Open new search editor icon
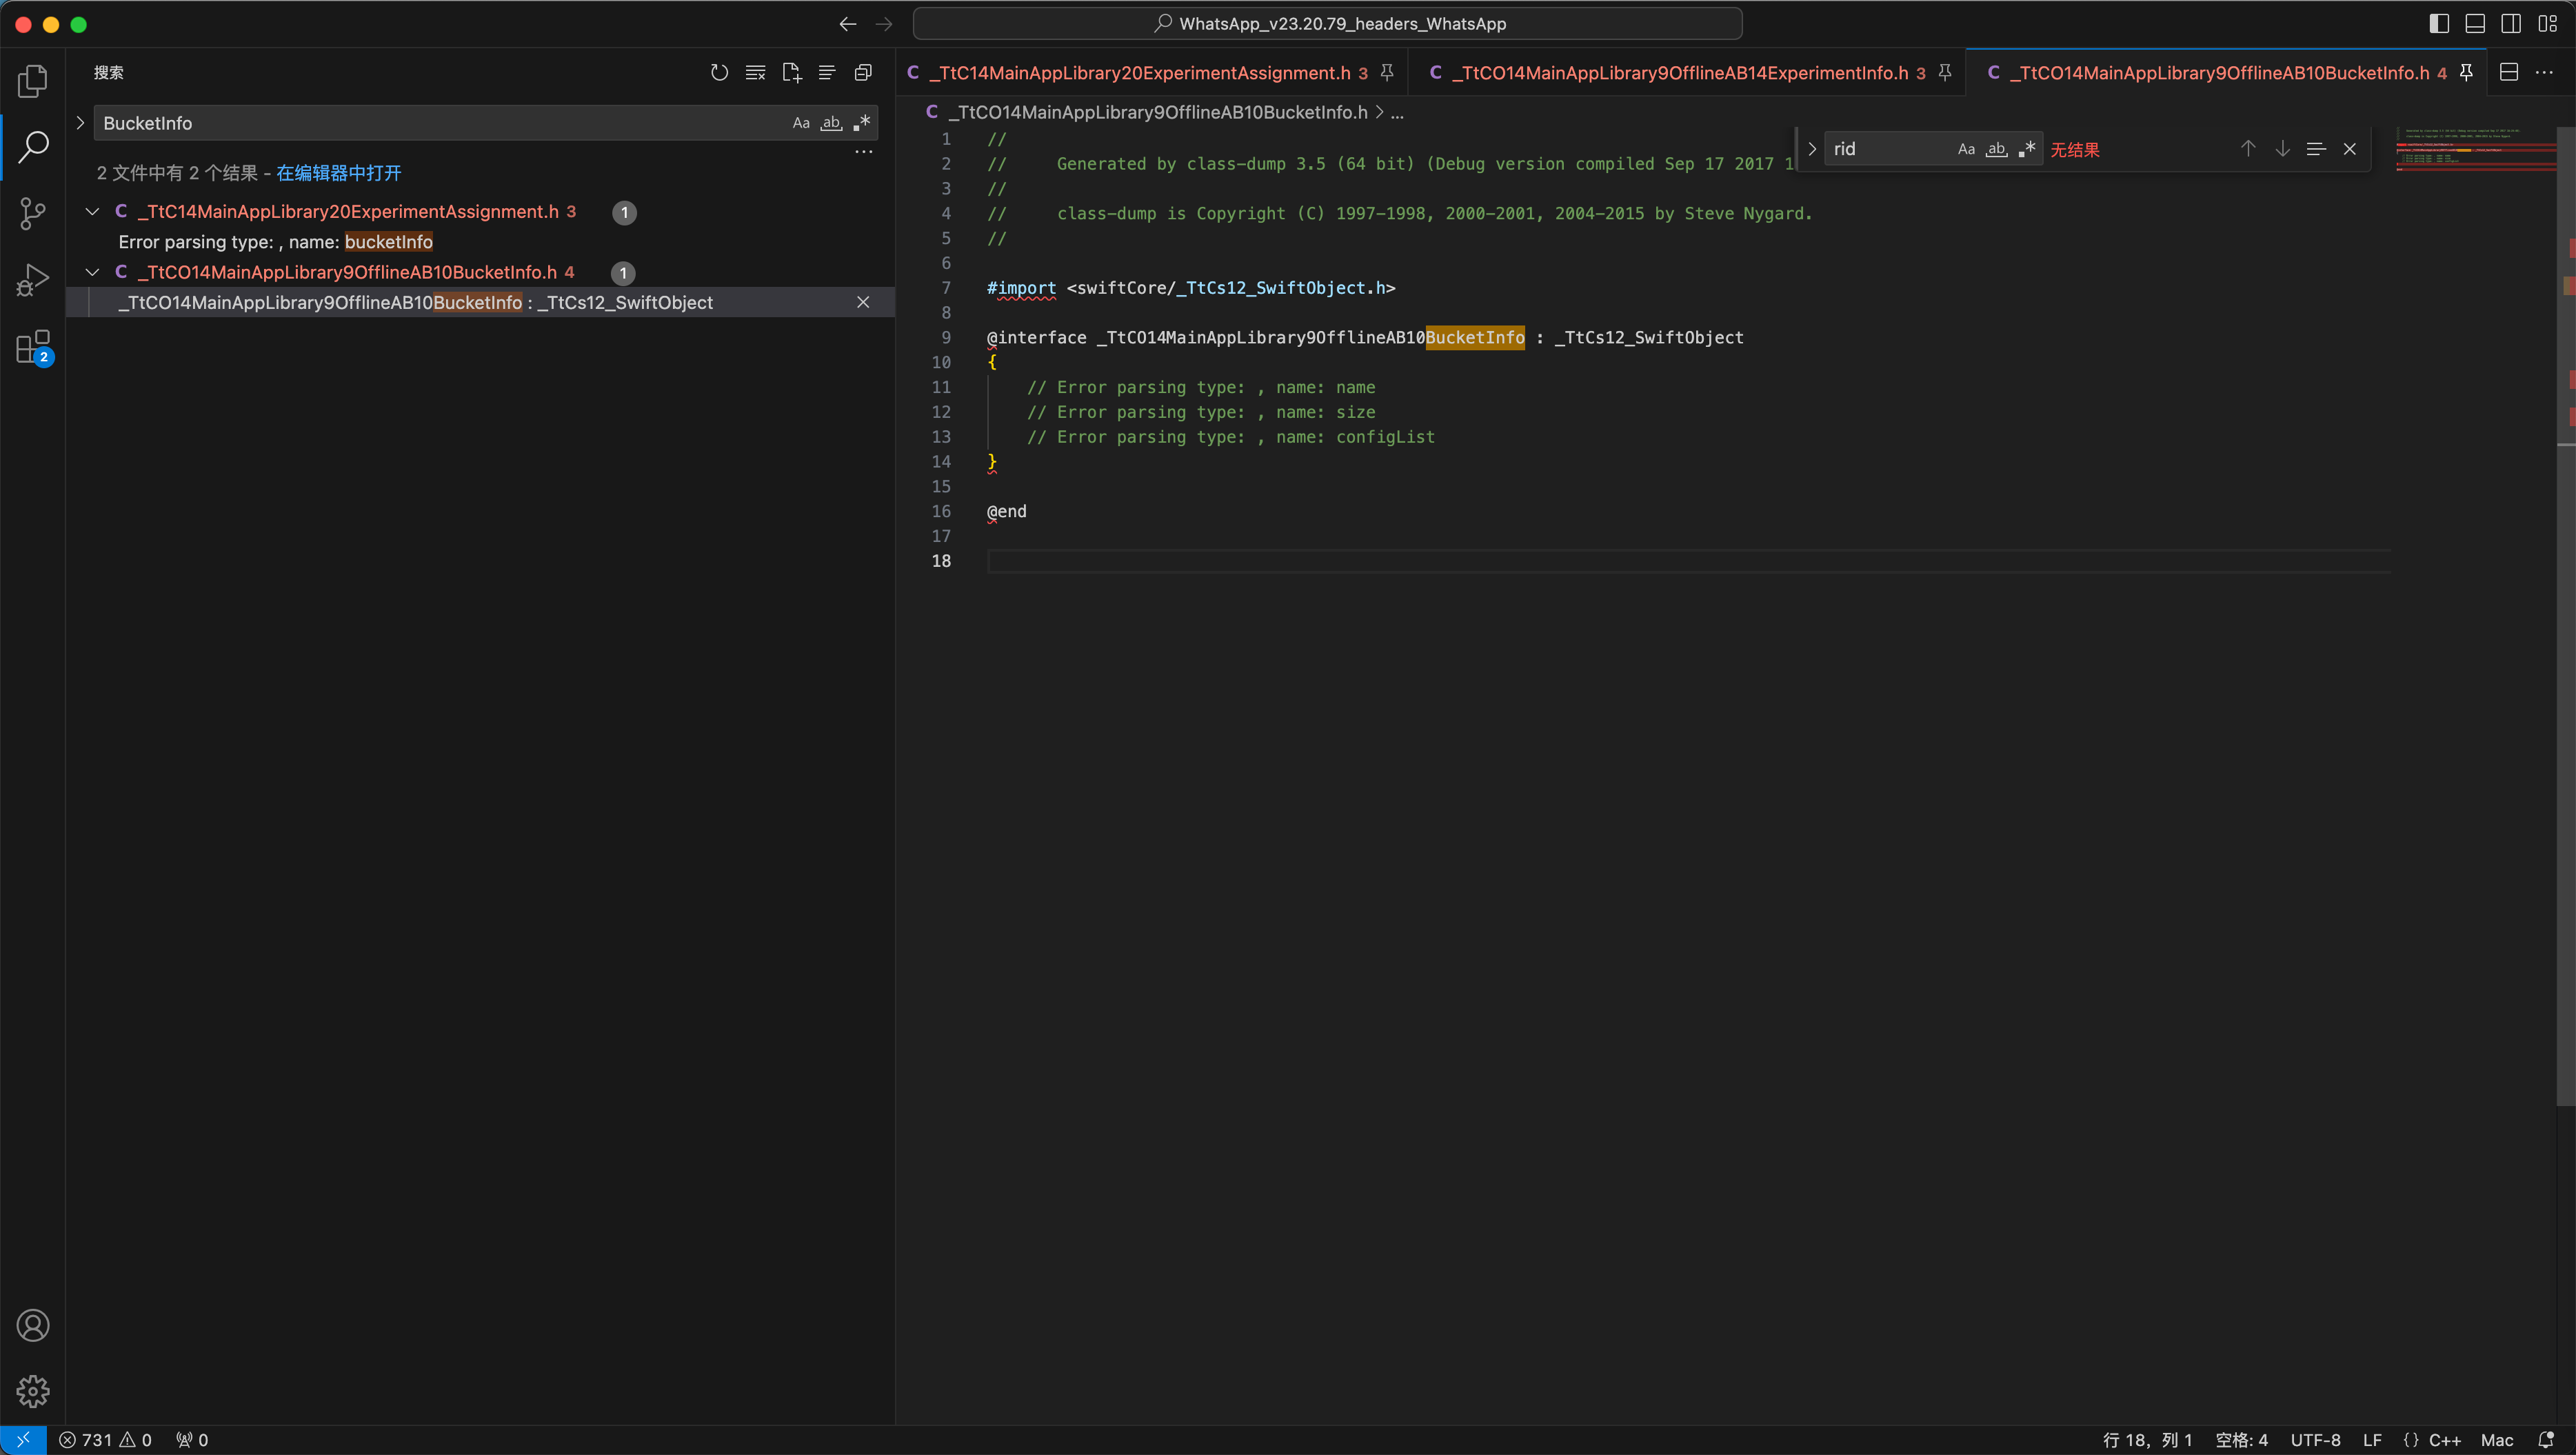Viewport: 2576px width, 1455px height. pyautogui.click(x=791, y=72)
